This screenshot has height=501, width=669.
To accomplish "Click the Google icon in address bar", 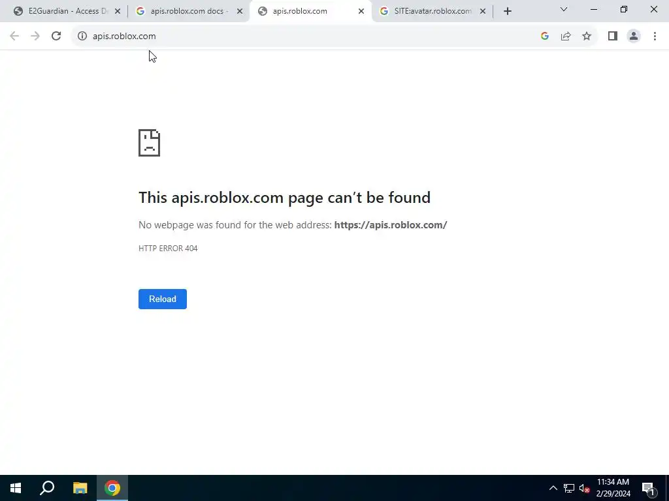I will [x=544, y=37].
